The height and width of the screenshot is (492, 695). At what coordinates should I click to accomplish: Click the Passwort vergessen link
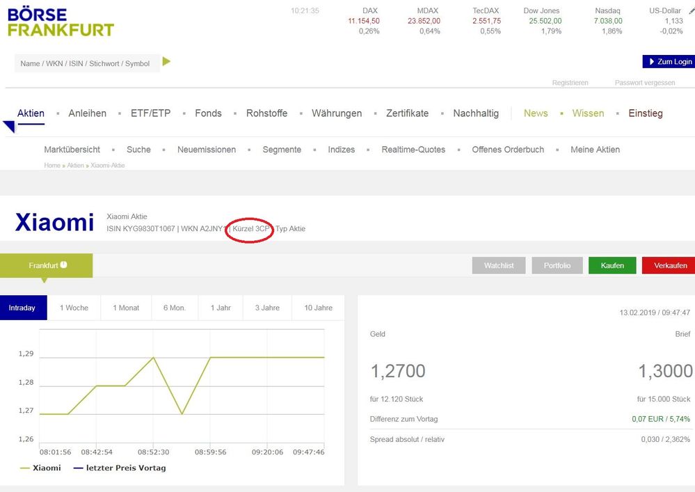(x=644, y=83)
